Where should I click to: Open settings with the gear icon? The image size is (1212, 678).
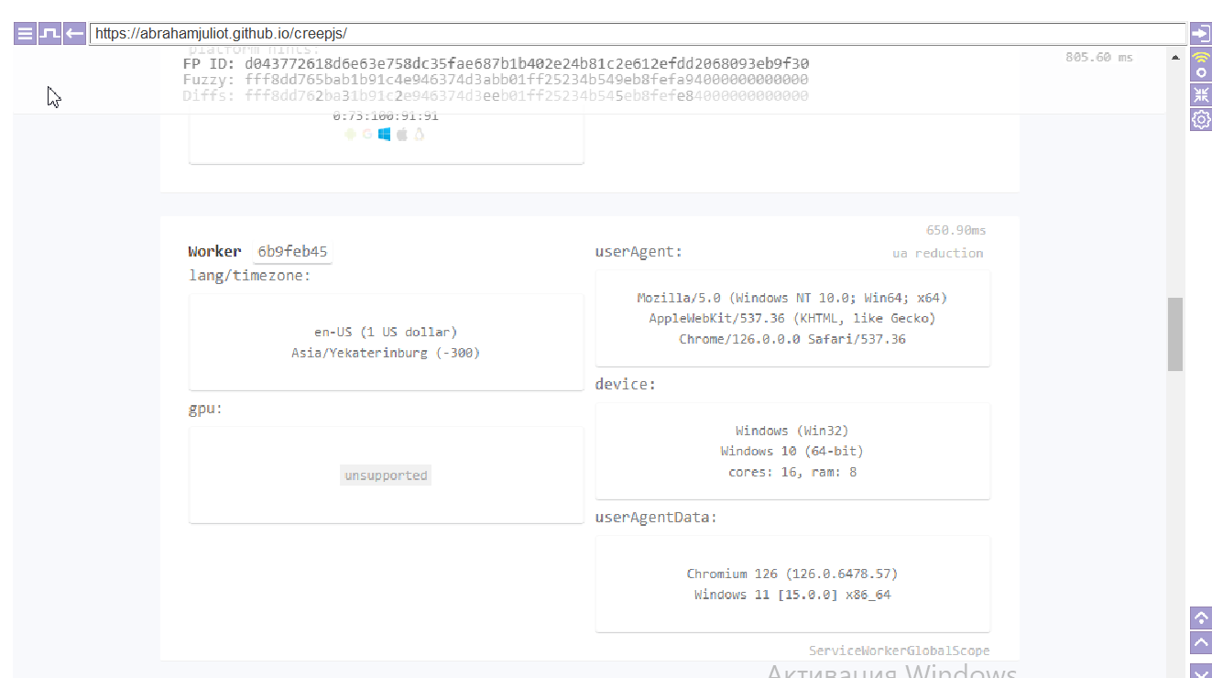point(1200,119)
